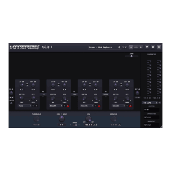Click the icon next to the Ceiling value

pyautogui.click(x=120, y=125)
